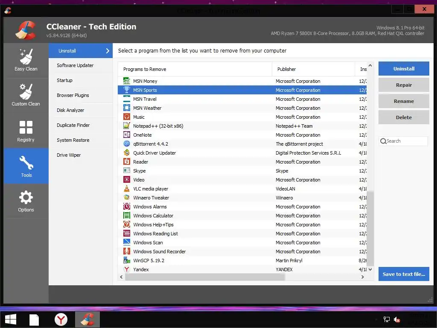Screen dimensions: 437x328
Task: Click the MSN Weather app icon
Action: click(126, 108)
